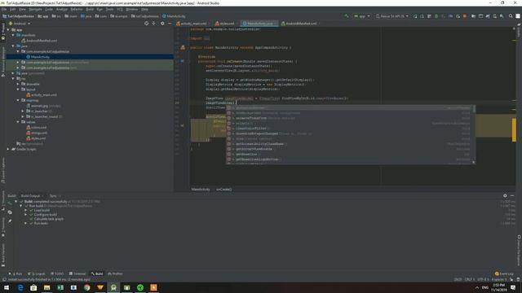
Task: Expand Gradle Scripts node
Action: pyautogui.click(x=8, y=149)
